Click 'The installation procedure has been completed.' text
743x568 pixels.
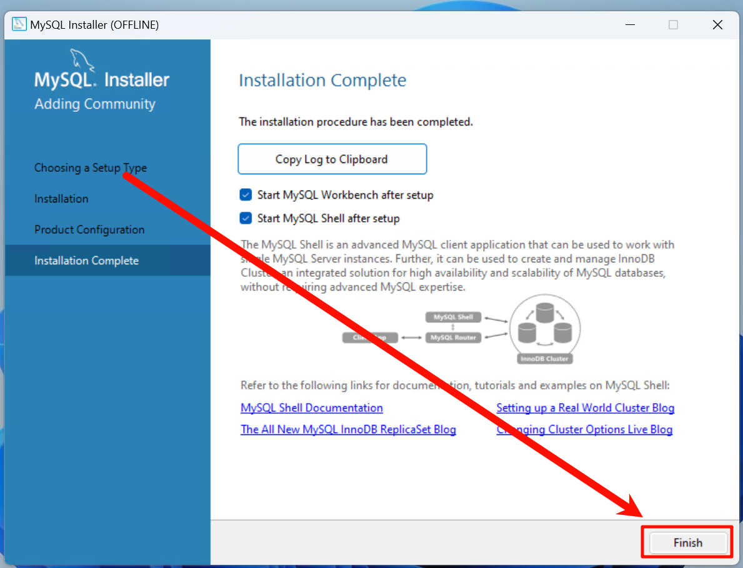(x=356, y=122)
